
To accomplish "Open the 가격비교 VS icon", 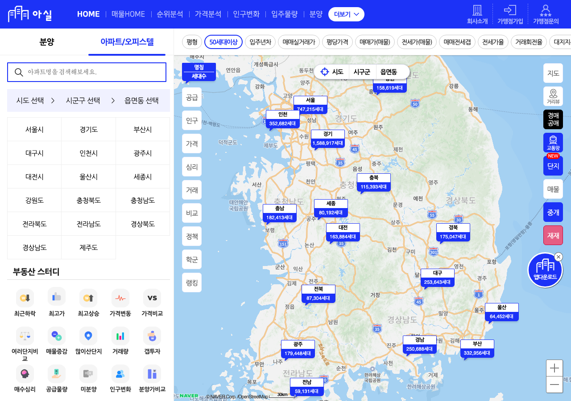I will (152, 298).
